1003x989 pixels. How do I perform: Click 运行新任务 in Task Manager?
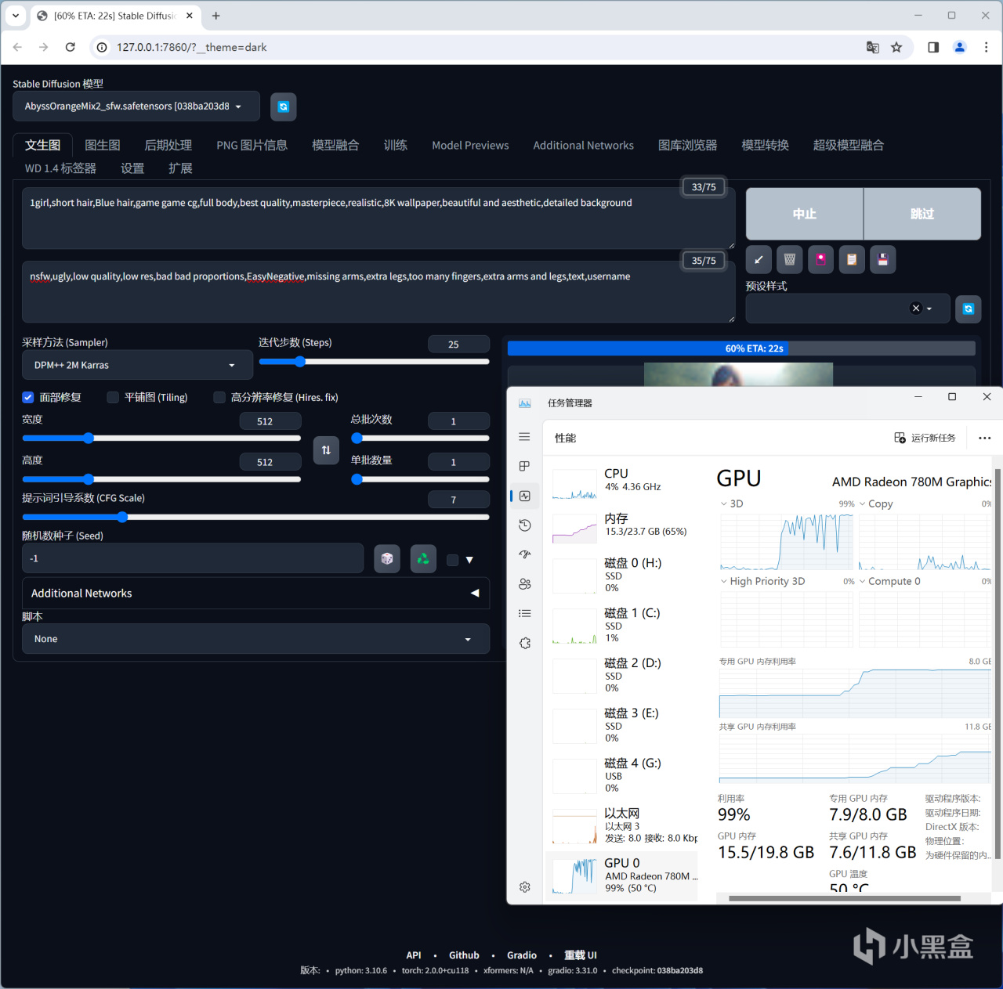click(925, 438)
